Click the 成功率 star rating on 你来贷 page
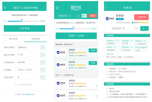The width and height of the screenshot is (152, 102). 144,23
